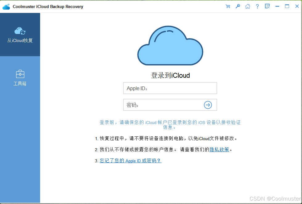Click the feedback/log icon in the toolbar
Image resolution: width=302 pixels, height=204 pixels.
click(x=267, y=6)
